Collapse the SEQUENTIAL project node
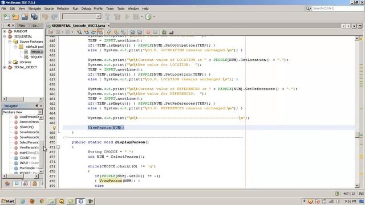365x205 pixels. click(5, 36)
